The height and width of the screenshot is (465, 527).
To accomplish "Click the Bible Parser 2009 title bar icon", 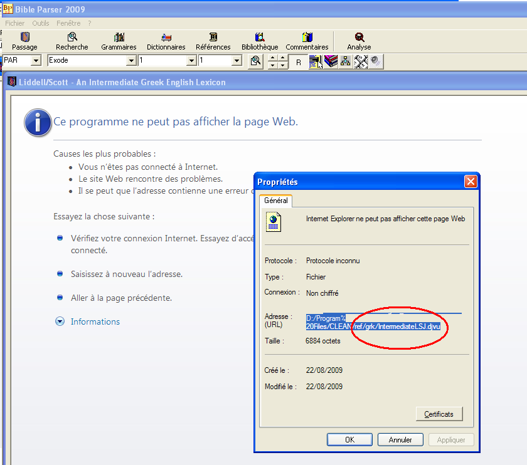I will coord(8,9).
